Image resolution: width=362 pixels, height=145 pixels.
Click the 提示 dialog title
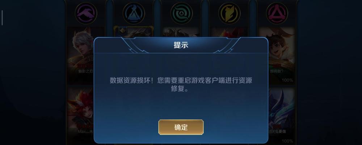click(181, 45)
